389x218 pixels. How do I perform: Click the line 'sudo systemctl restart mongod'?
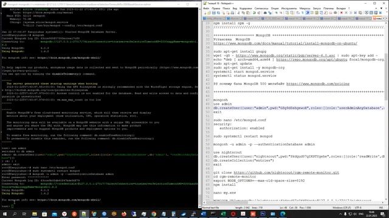[x=243, y=136]
